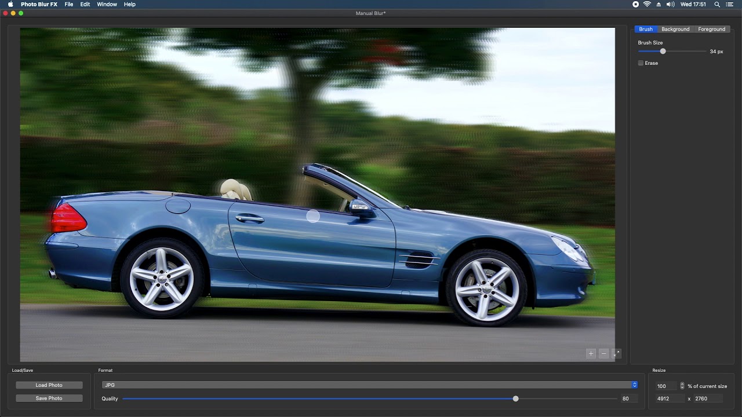
Task: Click the volume icon in menu bar
Action: pyautogui.click(x=671, y=4)
